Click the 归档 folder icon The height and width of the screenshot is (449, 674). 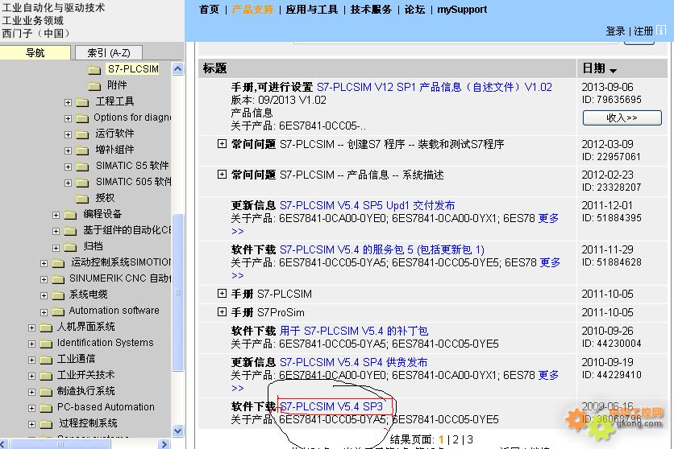click(x=70, y=247)
